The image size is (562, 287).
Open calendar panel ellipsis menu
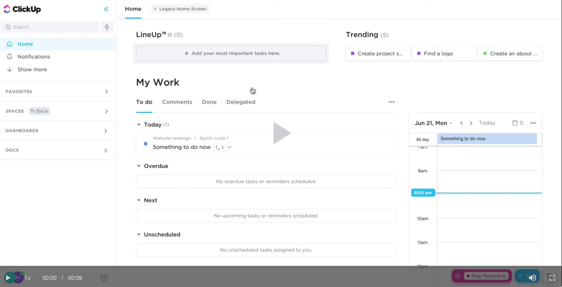[x=533, y=123]
